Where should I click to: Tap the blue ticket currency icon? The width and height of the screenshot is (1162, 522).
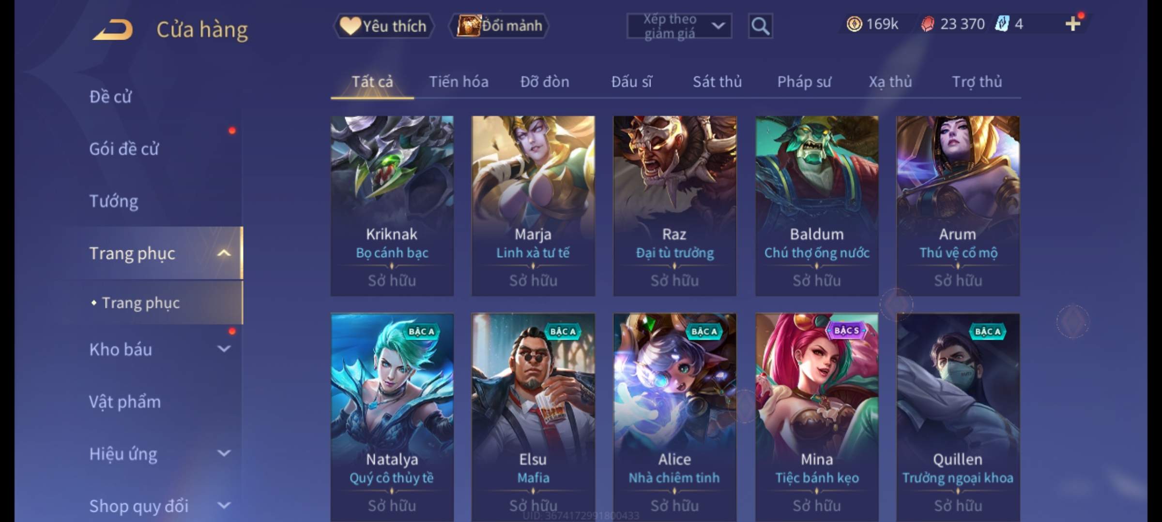1002,24
